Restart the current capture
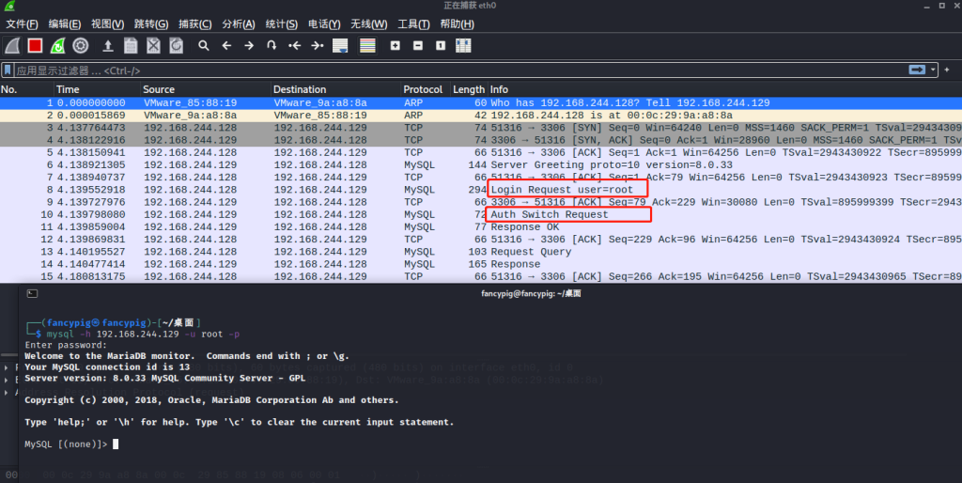Viewport: 962px width, 483px height. [58, 45]
